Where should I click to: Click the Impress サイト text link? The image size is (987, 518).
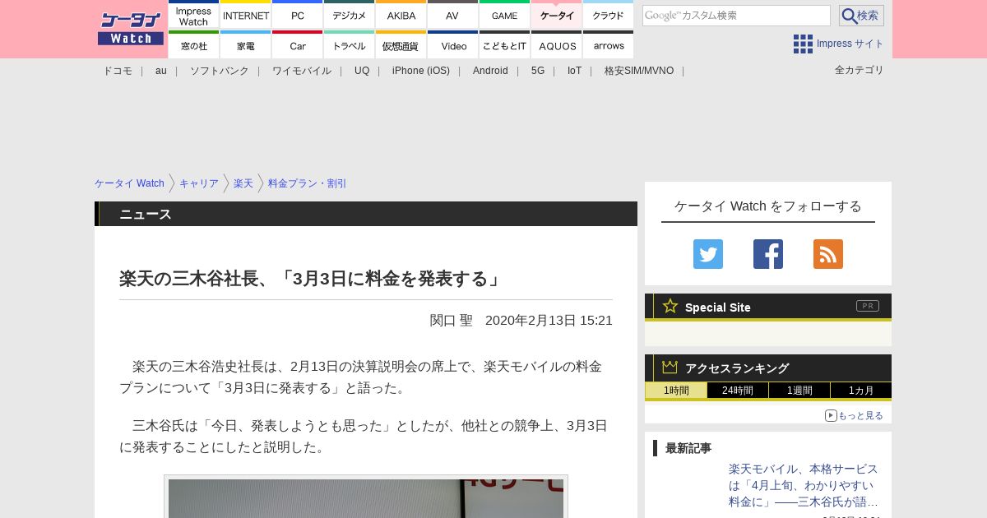[x=850, y=44]
